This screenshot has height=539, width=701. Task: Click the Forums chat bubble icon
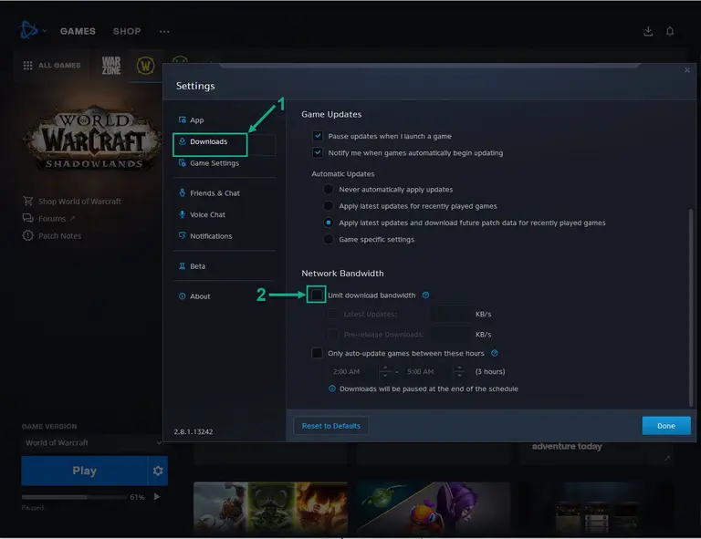pyautogui.click(x=27, y=218)
